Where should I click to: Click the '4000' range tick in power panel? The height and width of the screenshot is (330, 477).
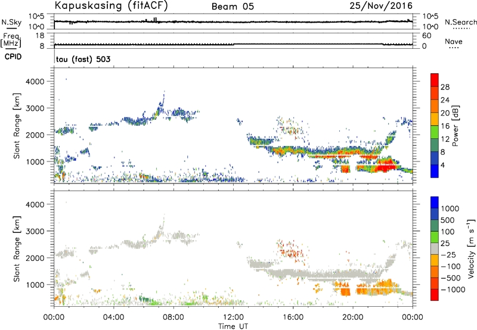[x=35, y=82]
